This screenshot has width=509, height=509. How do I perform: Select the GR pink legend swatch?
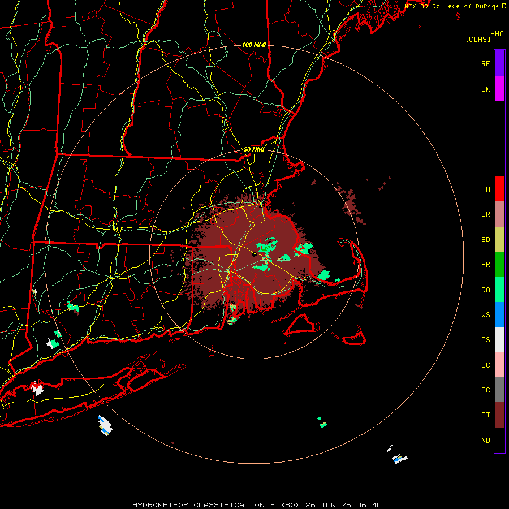(x=499, y=214)
